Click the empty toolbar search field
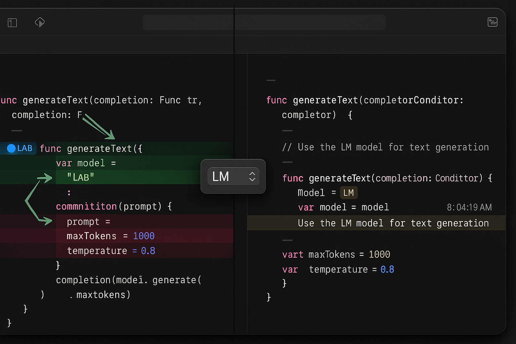The image size is (516, 344). click(264, 23)
